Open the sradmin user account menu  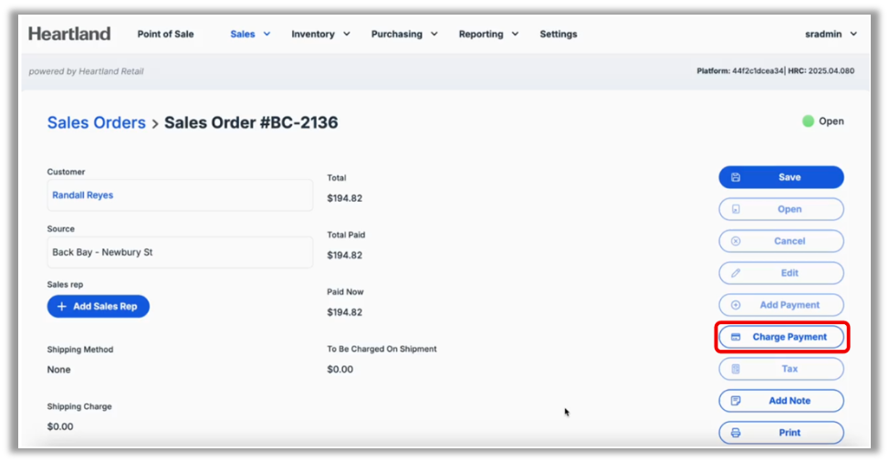(x=831, y=34)
